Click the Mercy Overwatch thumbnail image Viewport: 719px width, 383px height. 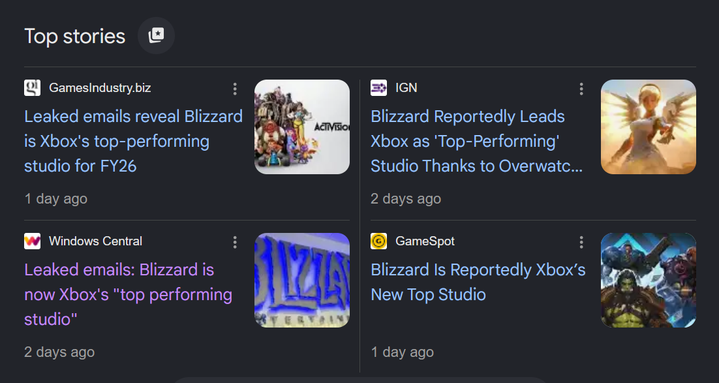coord(649,127)
